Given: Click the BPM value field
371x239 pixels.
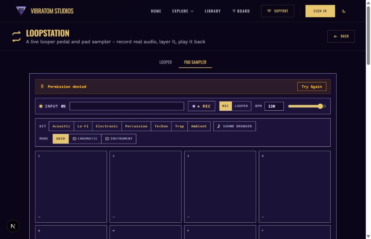Looking at the screenshot, I should click(x=274, y=106).
